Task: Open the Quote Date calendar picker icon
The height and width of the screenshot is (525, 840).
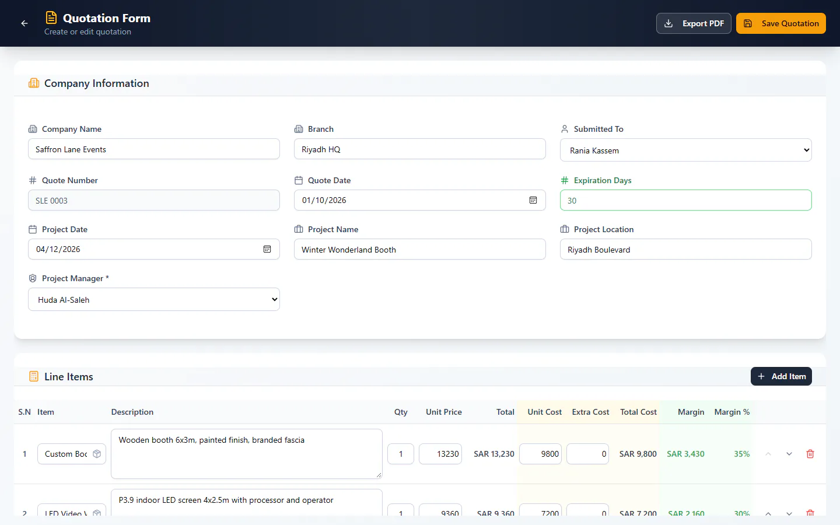Action: pyautogui.click(x=533, y=200)
